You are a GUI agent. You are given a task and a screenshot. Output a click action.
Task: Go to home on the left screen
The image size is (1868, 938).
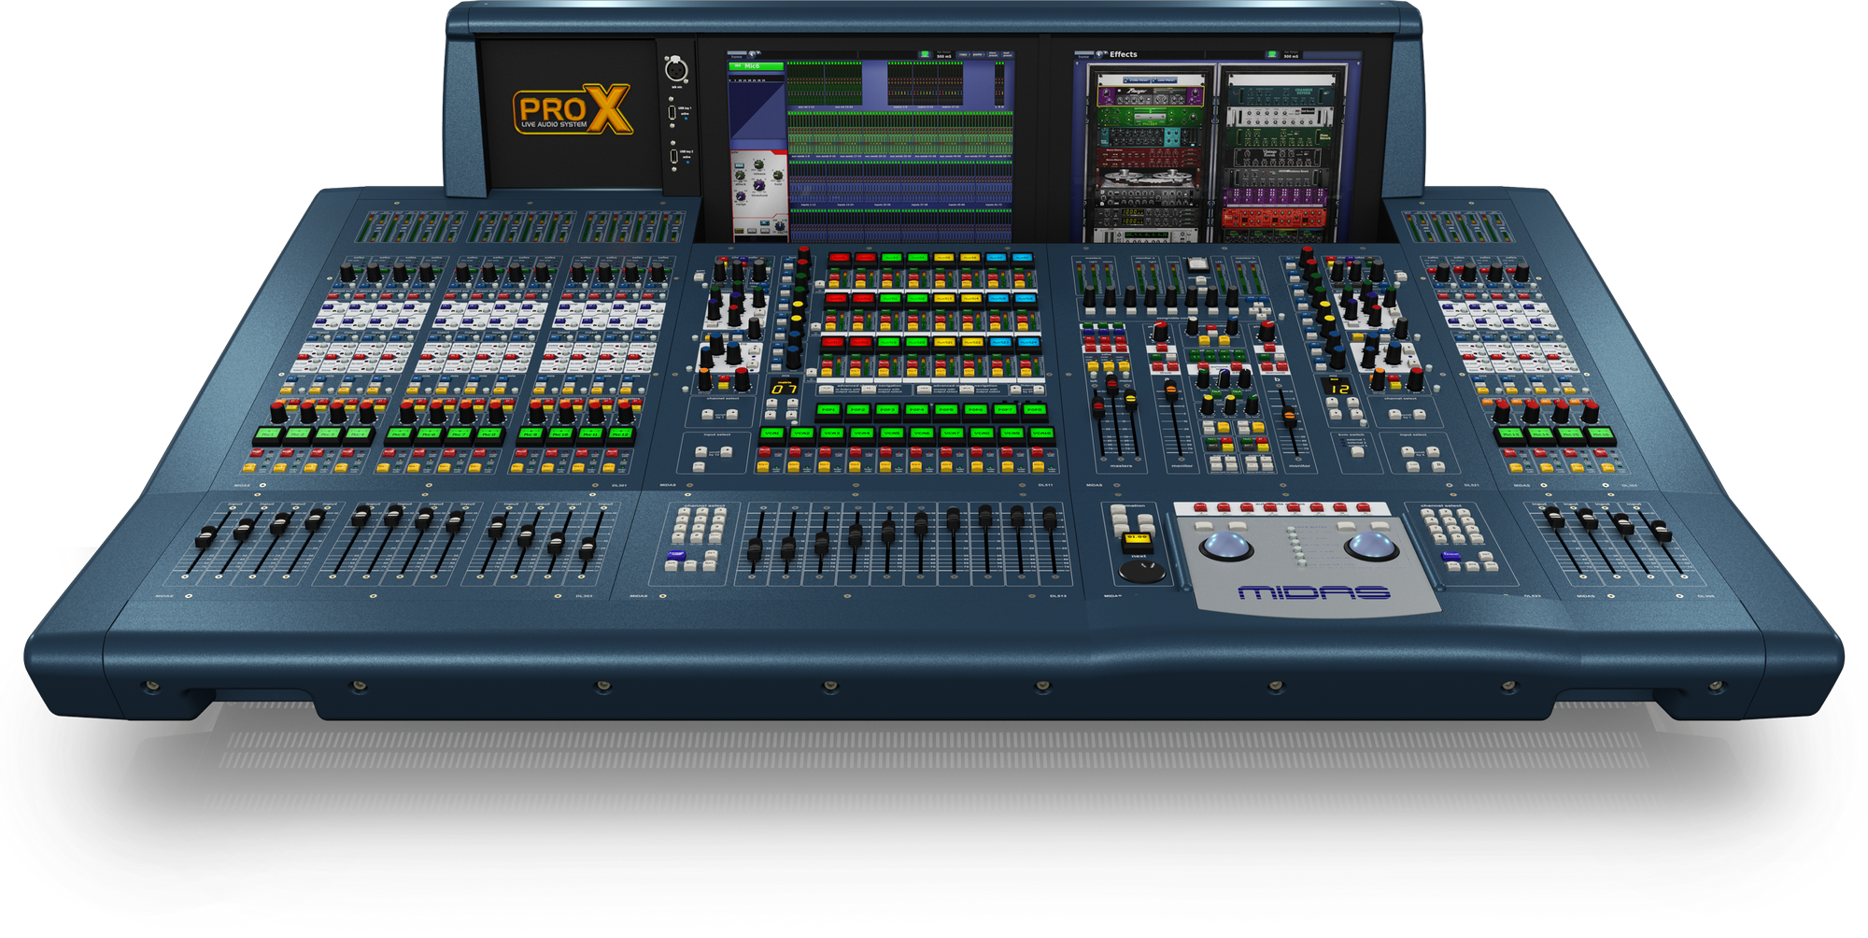735,56
